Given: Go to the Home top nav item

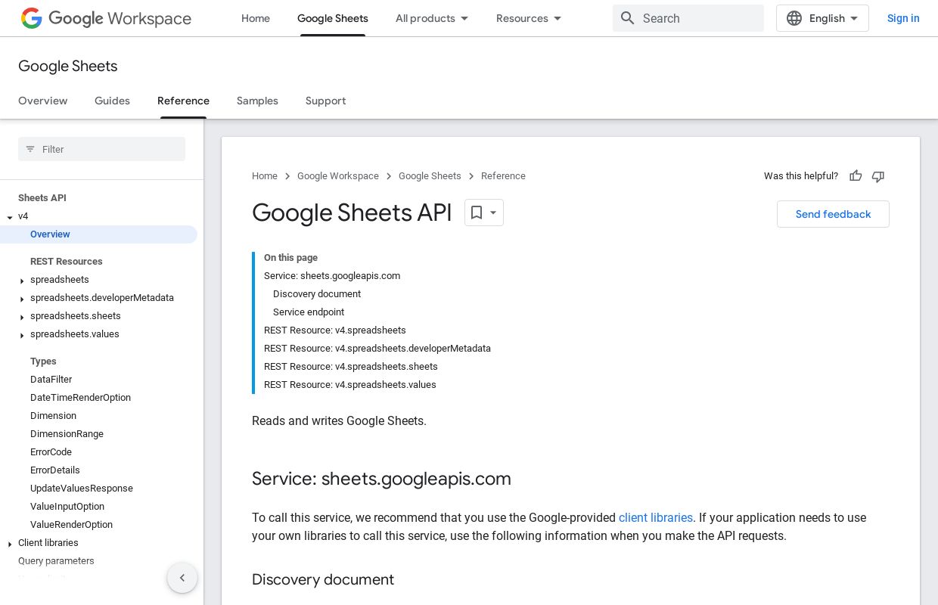Looking at the screenshot, I should (x=256, y=18).
